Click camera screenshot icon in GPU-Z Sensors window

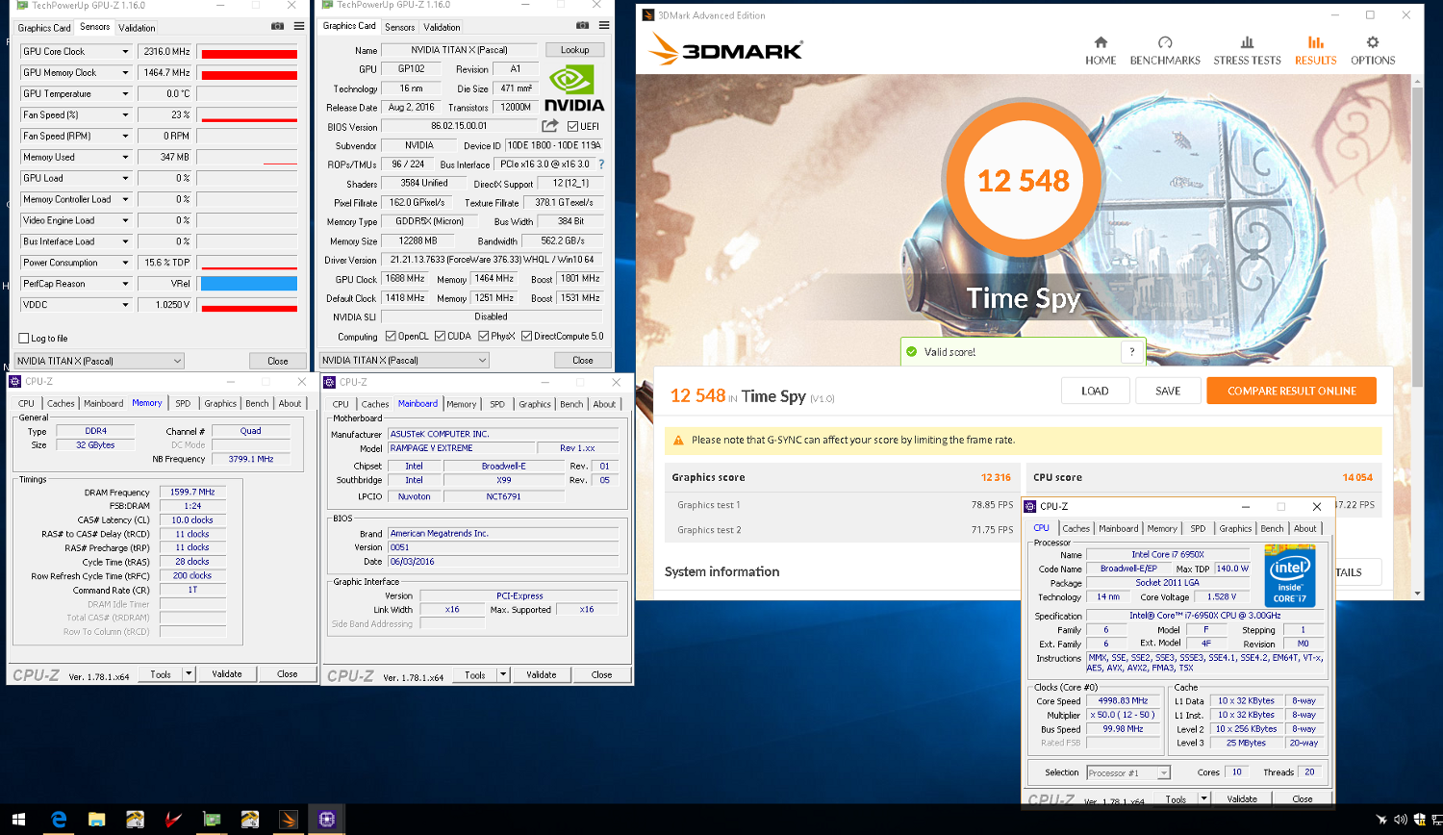pyautogui.click(x=278, y=27)
